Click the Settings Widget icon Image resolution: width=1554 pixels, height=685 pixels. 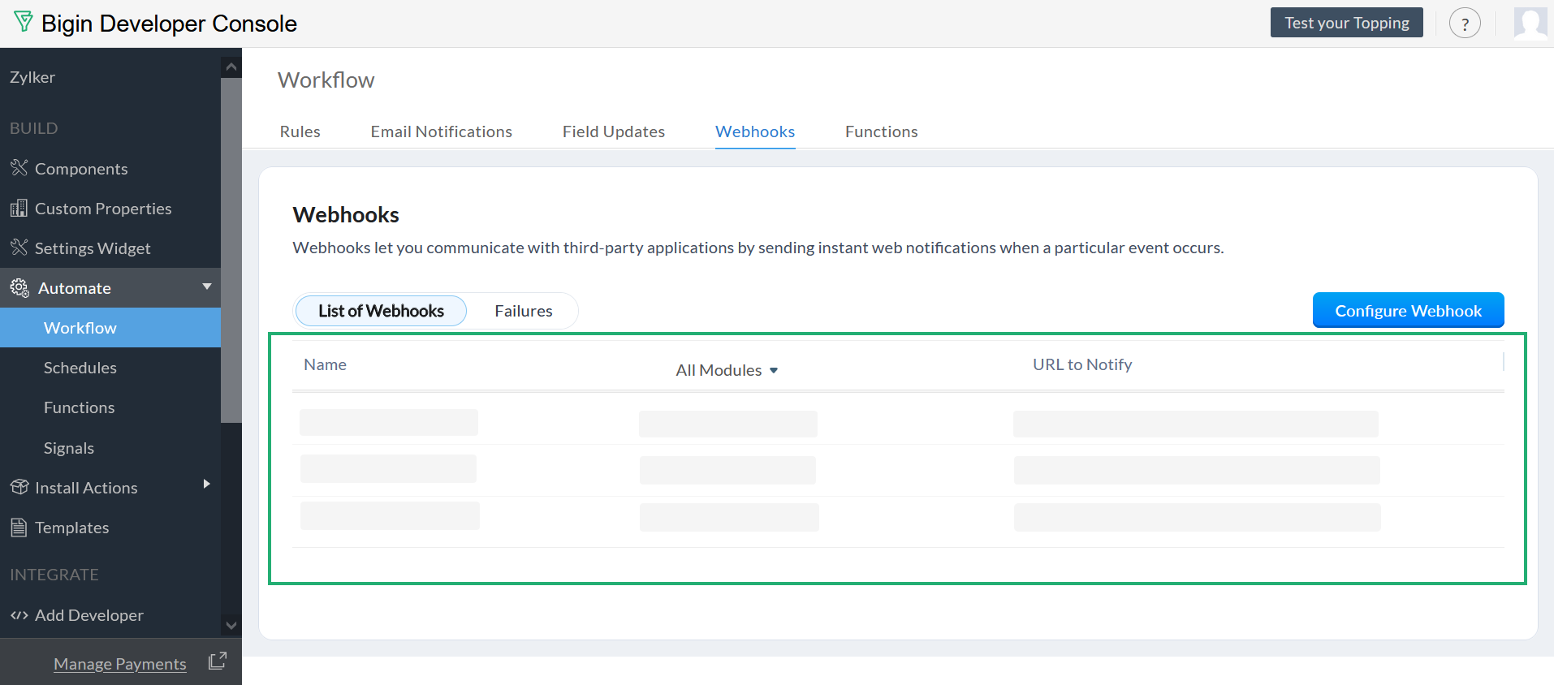[19, 248]
